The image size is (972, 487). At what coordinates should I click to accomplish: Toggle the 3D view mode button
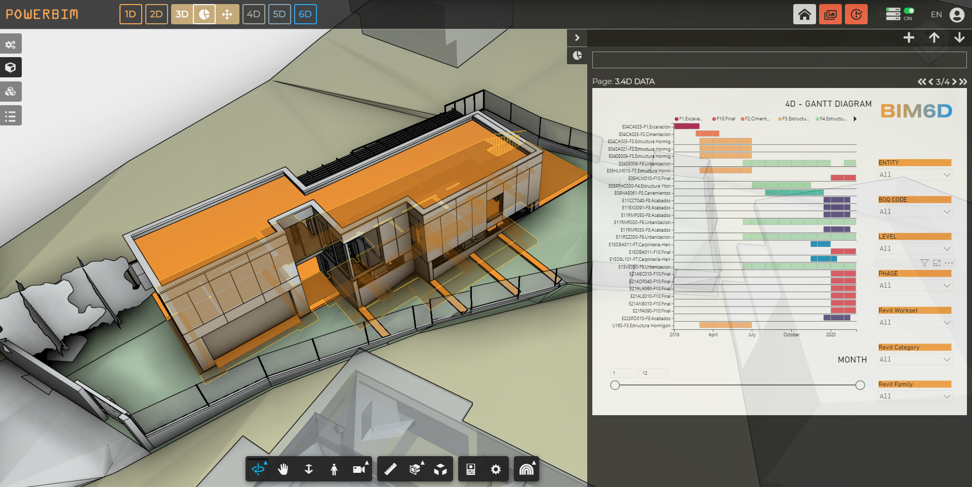click(182, 14)
